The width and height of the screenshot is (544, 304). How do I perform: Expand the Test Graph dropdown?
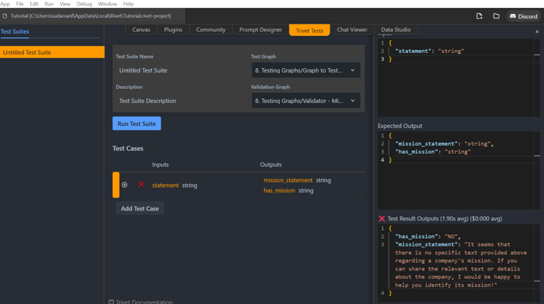[306, 70]
